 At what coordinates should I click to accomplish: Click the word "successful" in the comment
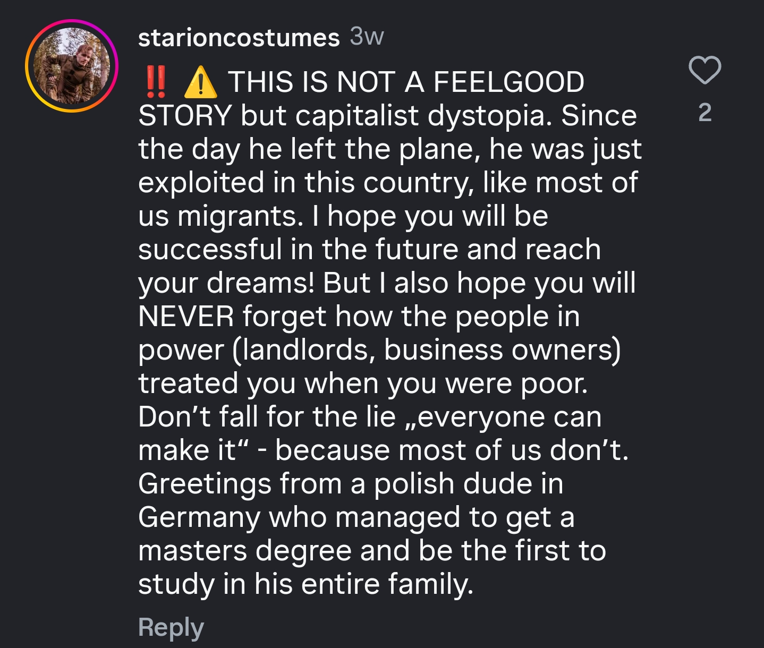pyautogui.click(x=210, y=250)
